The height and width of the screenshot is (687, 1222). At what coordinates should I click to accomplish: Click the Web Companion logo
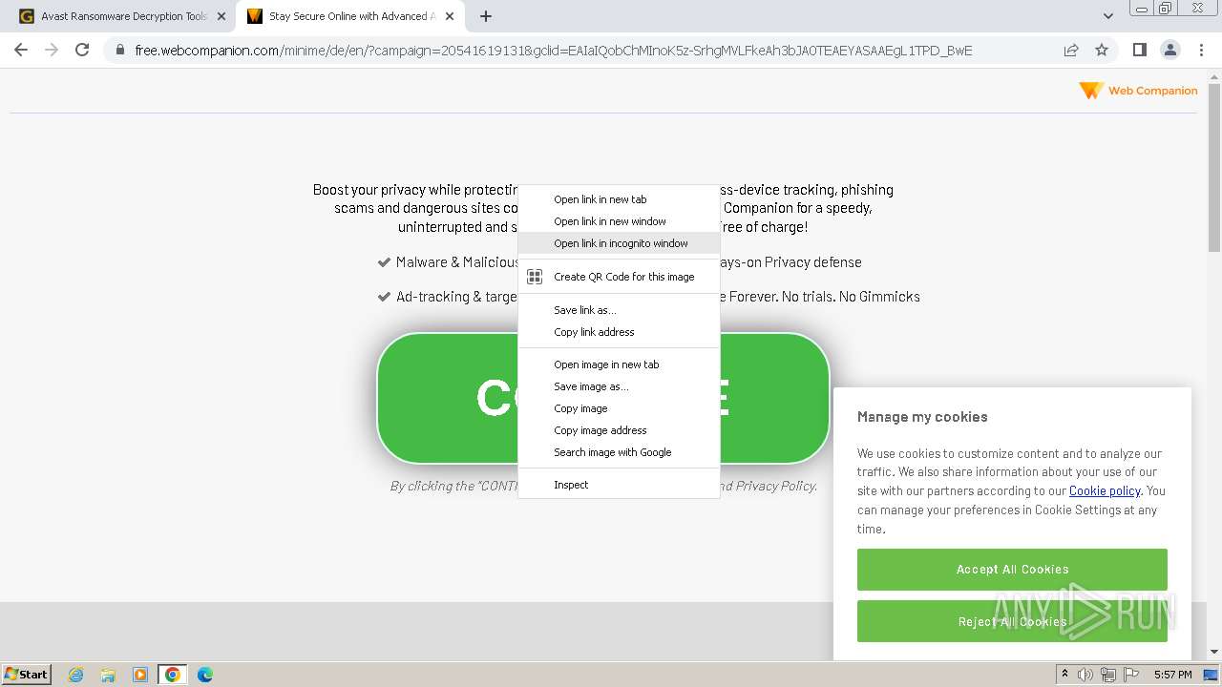(x=1137, y=91)
